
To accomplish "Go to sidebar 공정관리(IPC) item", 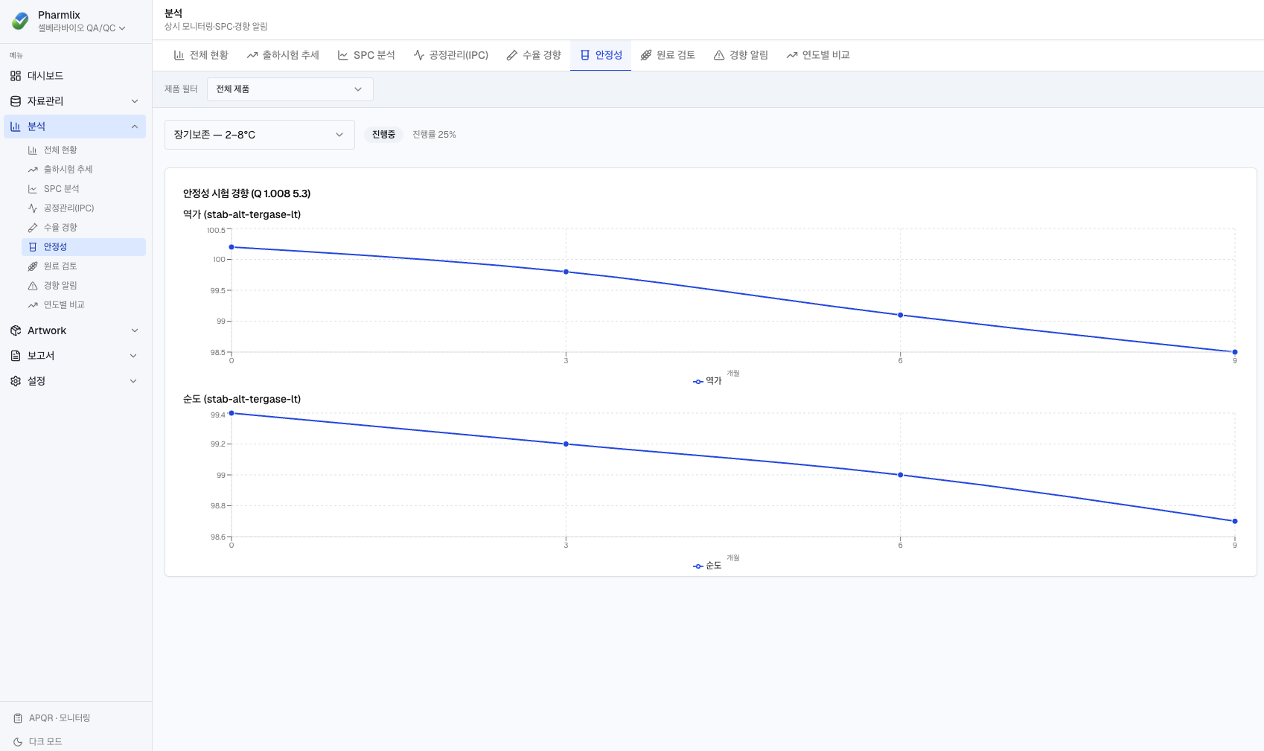I will [83, 208].
